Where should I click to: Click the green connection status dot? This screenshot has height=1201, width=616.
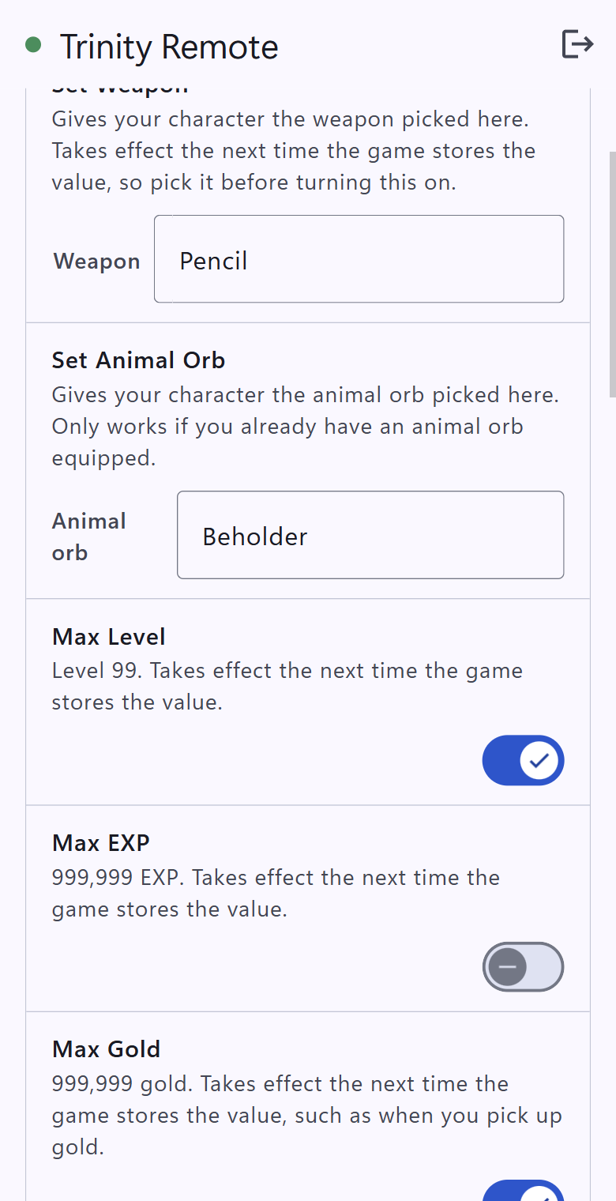[33, 45]
